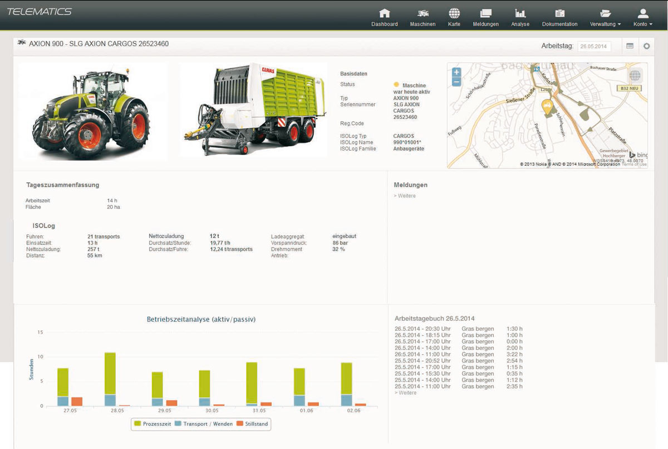This screenshot has width=668, height=449.
Task: Click Terms of Use on map
Action: [634, 164]
